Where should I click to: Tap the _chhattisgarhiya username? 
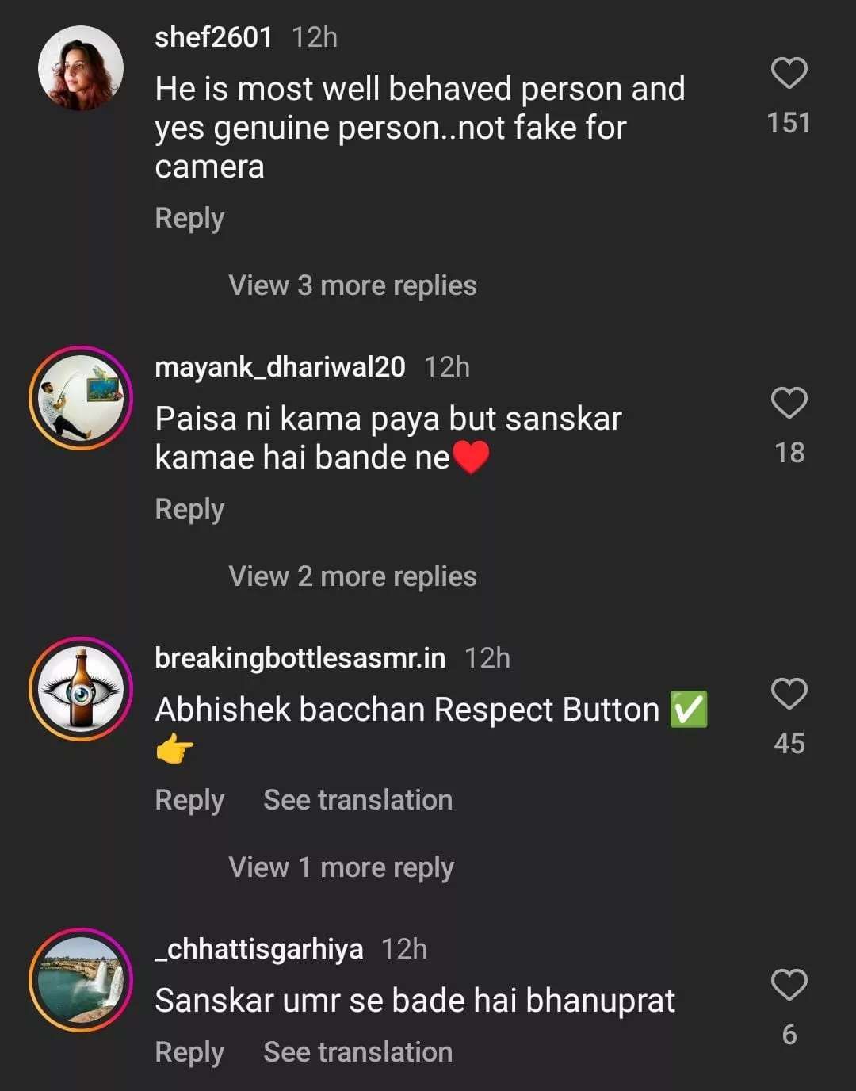point(258,949)
